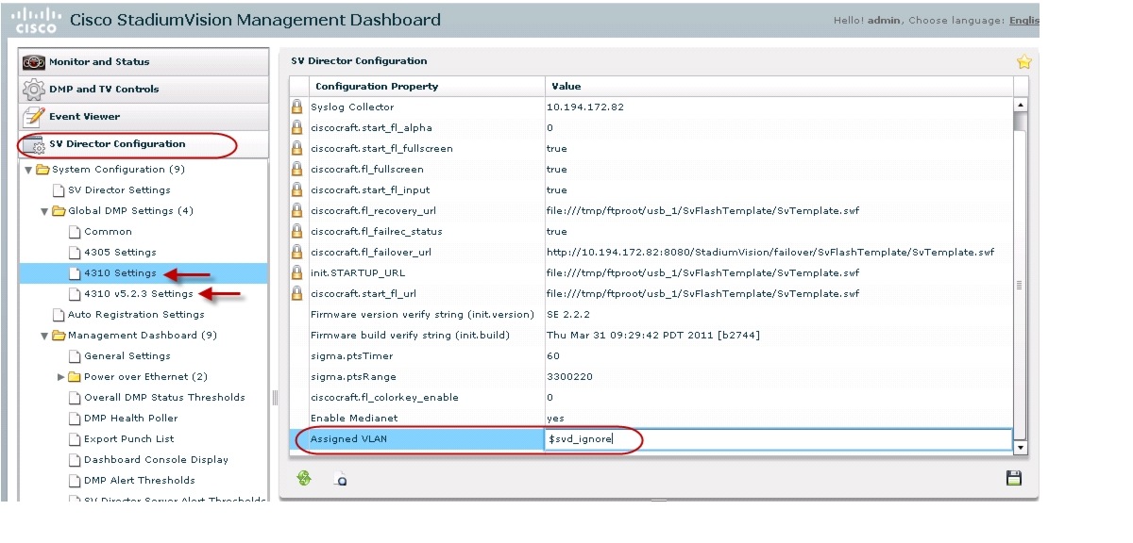Click table scrollbar up arrow
This screenshot has height=543, width=1133.
pos(1020,105)
